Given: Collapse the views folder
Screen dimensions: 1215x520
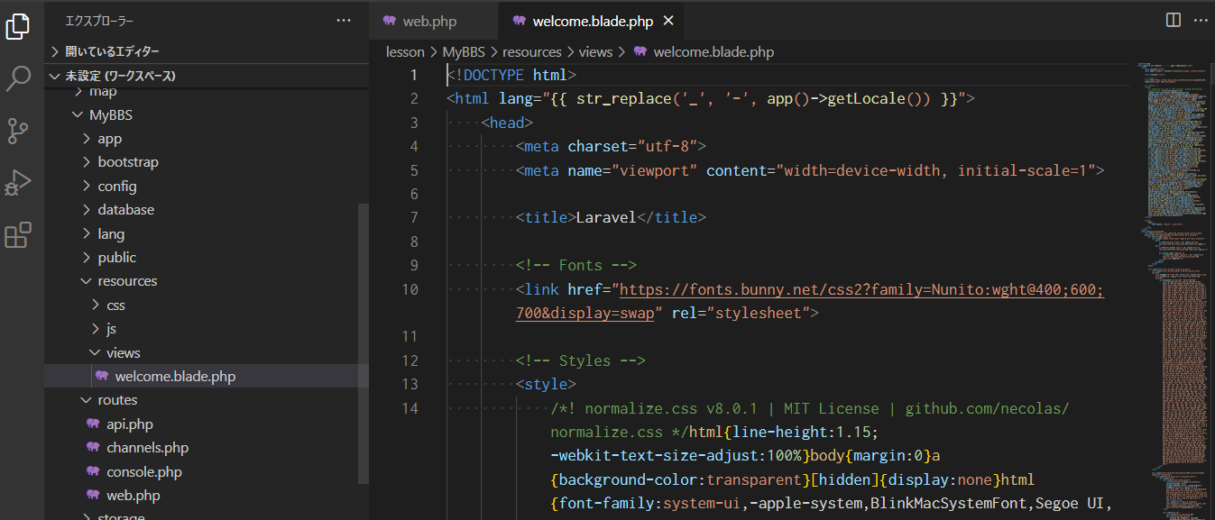Looking at the screenshot, I should (x=123, y=352).
